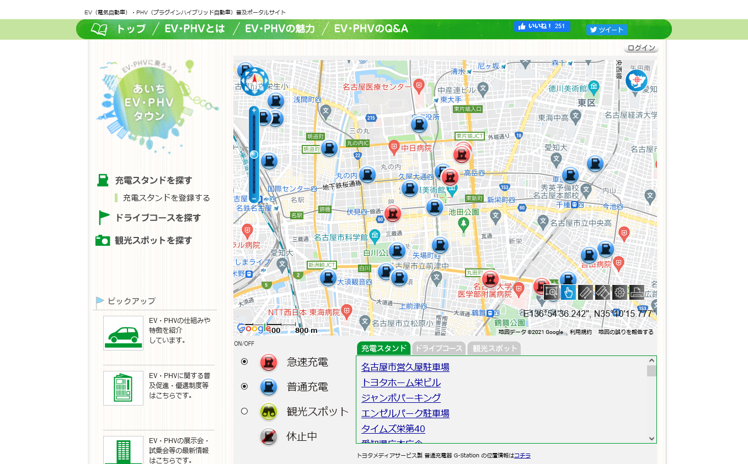Activate the hand pan tool on map

[x=569, y=293]
